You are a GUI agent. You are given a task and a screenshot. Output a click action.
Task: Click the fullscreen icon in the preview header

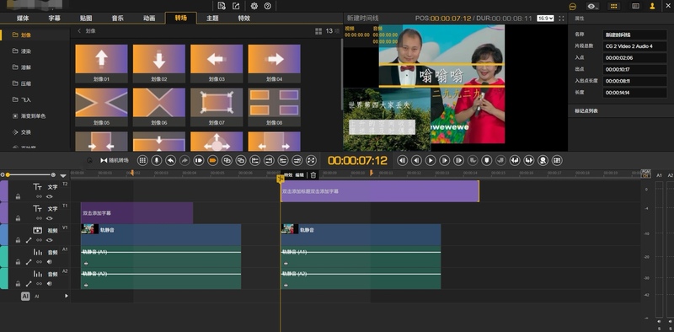click(x=561, y=19)
